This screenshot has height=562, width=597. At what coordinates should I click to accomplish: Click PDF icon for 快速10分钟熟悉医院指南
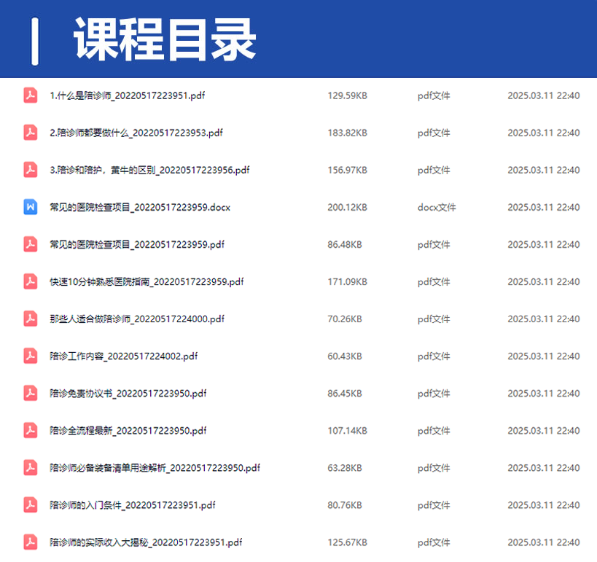point(31,281)
